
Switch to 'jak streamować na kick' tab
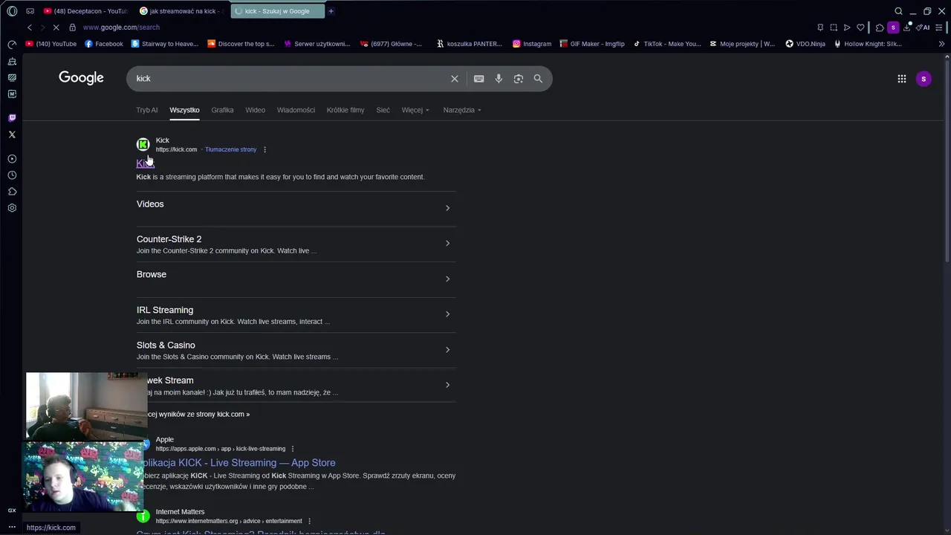tap(181, 11)
